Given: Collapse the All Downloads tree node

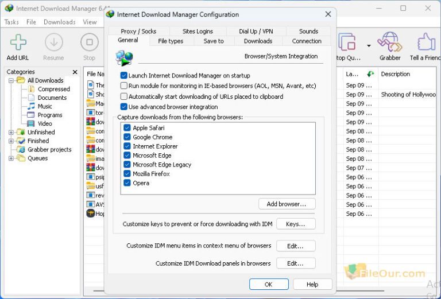Looking at the screenshot, I should tap(11, 81).
